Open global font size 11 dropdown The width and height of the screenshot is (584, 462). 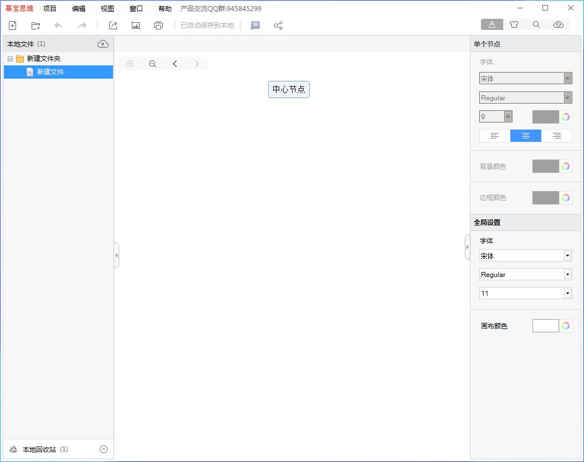(567, 293)
